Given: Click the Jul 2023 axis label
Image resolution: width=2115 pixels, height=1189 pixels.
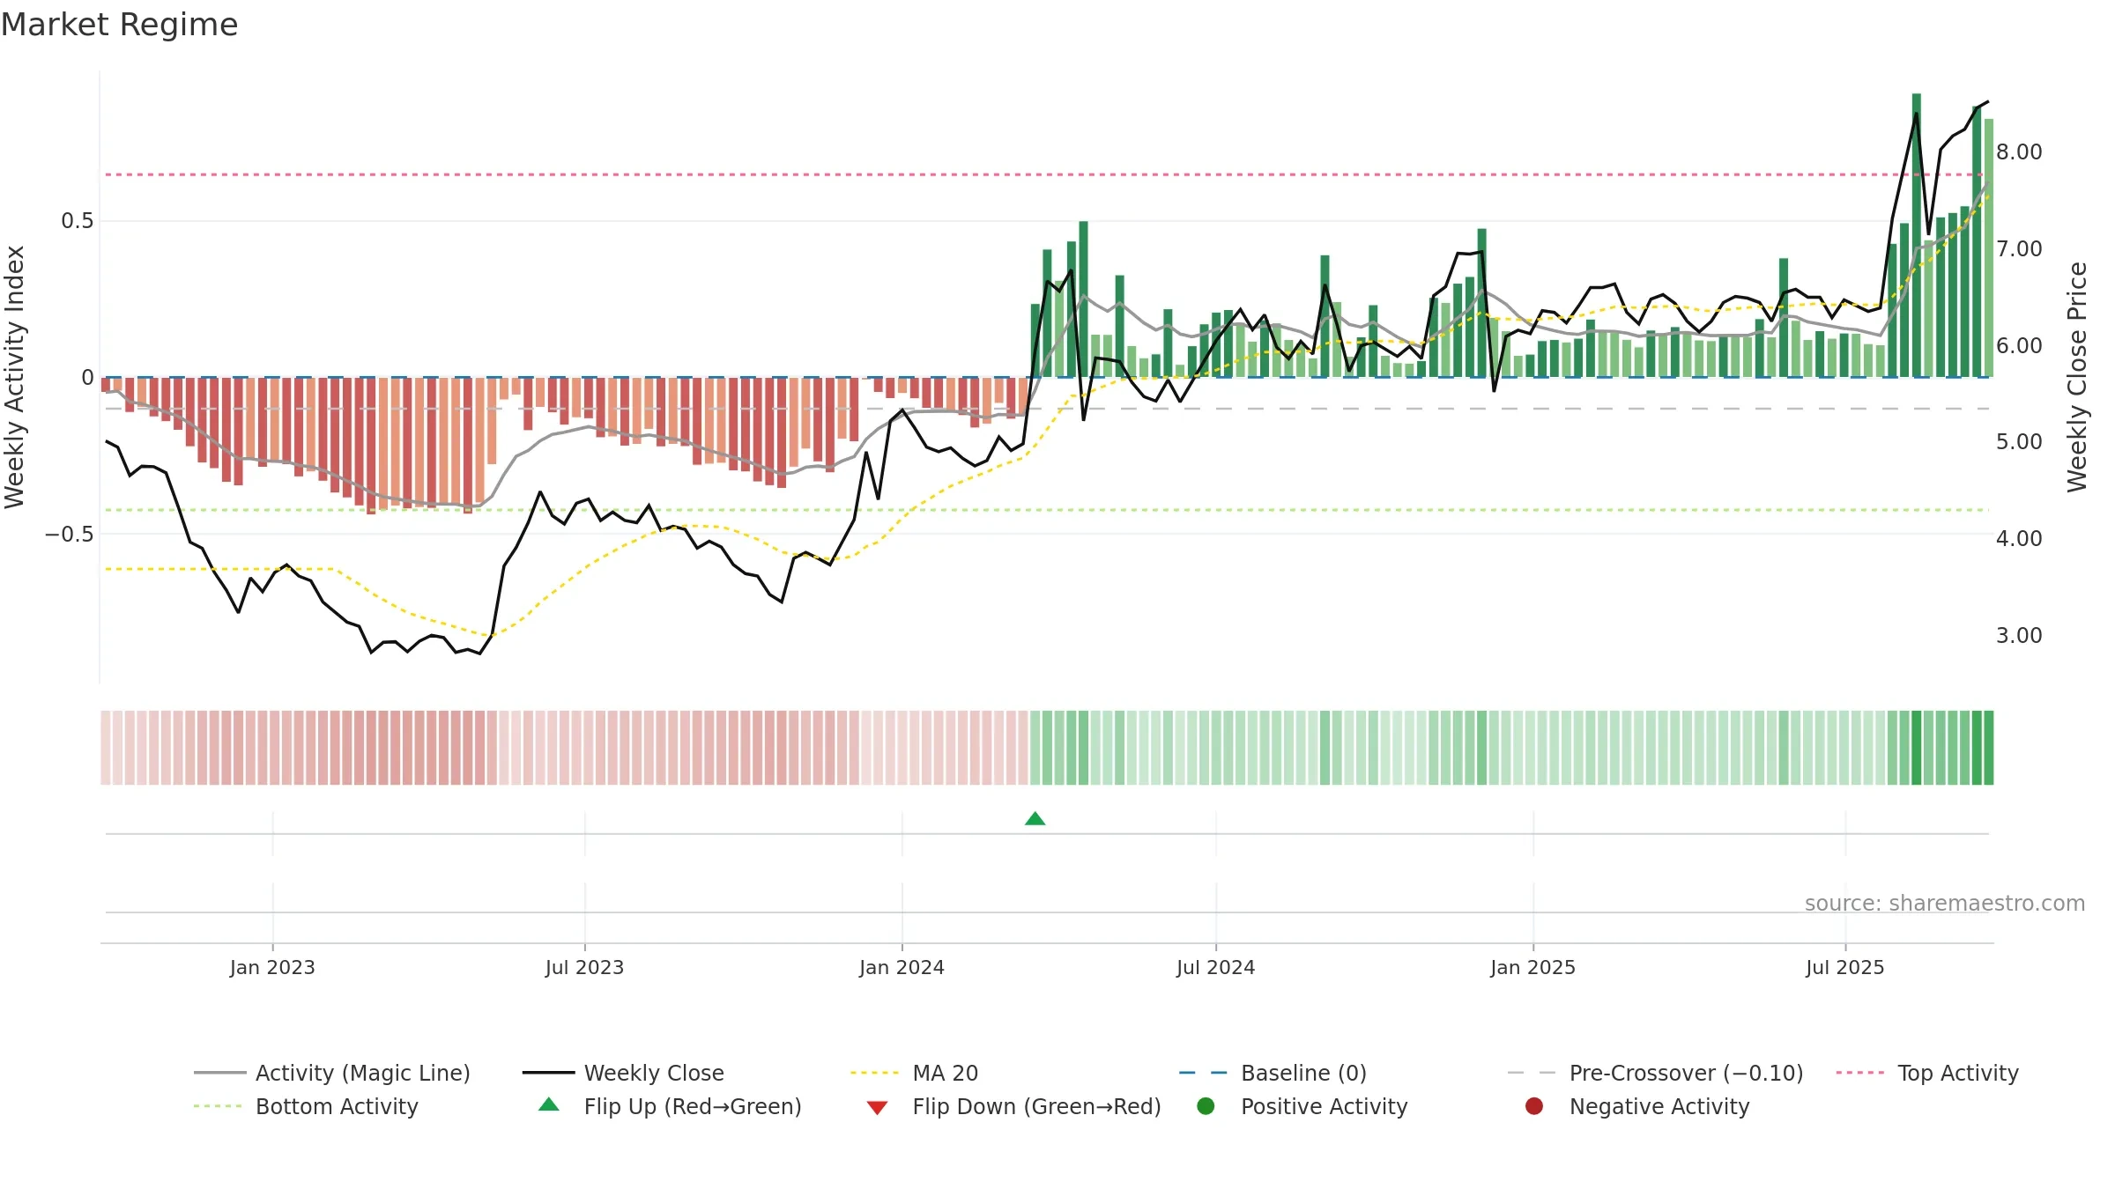Looking at the screenshot, I should pyautogui.click(x=584, y=967).
